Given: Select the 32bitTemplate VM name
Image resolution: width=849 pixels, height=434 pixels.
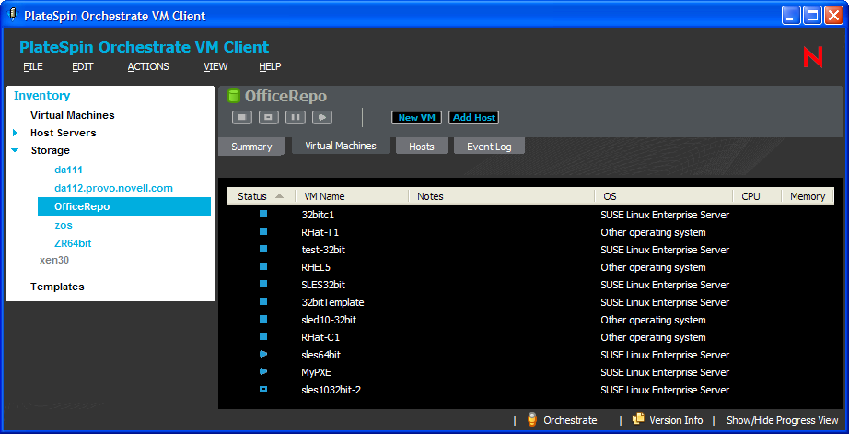Looking at the screenshot, I should [332, 302].
